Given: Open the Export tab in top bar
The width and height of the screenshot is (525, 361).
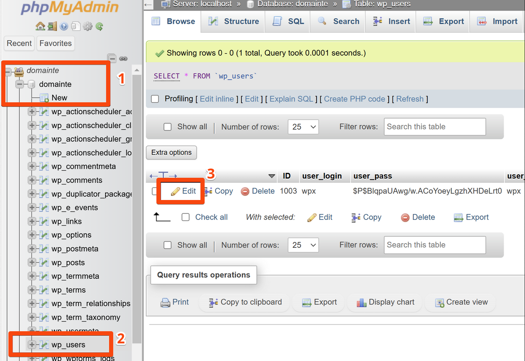Looking at the screenshot, I should click(x=443, y=21).
